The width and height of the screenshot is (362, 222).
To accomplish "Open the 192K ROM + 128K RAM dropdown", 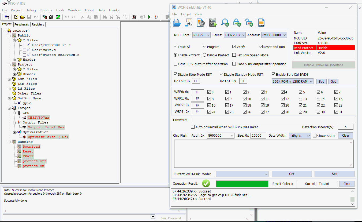I will 292,81.
